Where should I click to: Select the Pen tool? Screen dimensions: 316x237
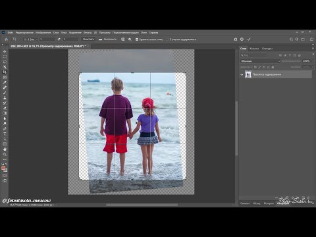[5, 128]
